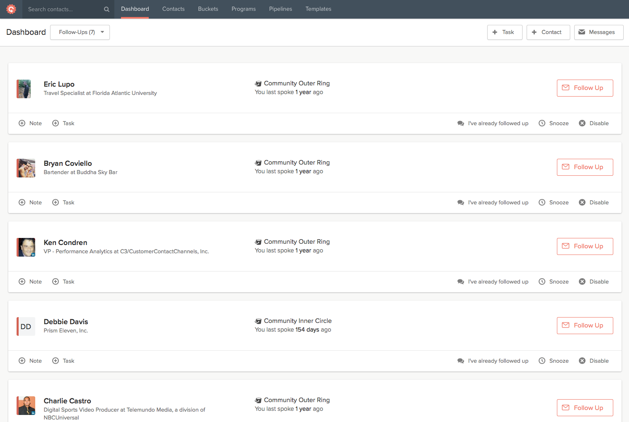Open the Dashboard tab

click(135, 9)
